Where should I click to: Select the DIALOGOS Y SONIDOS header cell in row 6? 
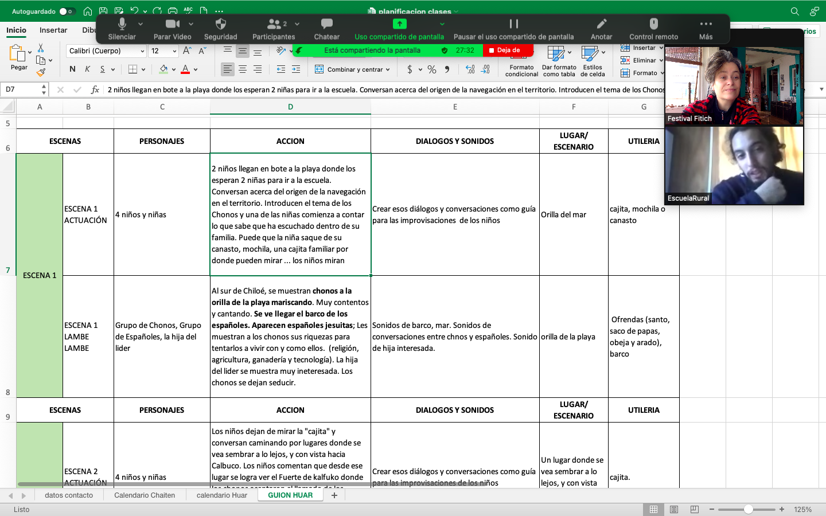coord(455,141)
